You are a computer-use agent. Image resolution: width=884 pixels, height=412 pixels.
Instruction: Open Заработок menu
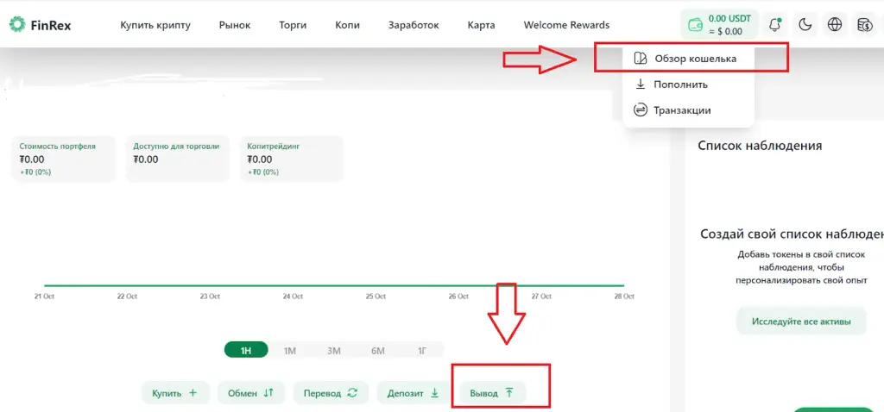pyautogui.click(x=414, y=25)
